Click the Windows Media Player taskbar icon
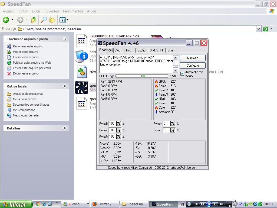This screenshot has width=277, height=208. tap(189, 204)
